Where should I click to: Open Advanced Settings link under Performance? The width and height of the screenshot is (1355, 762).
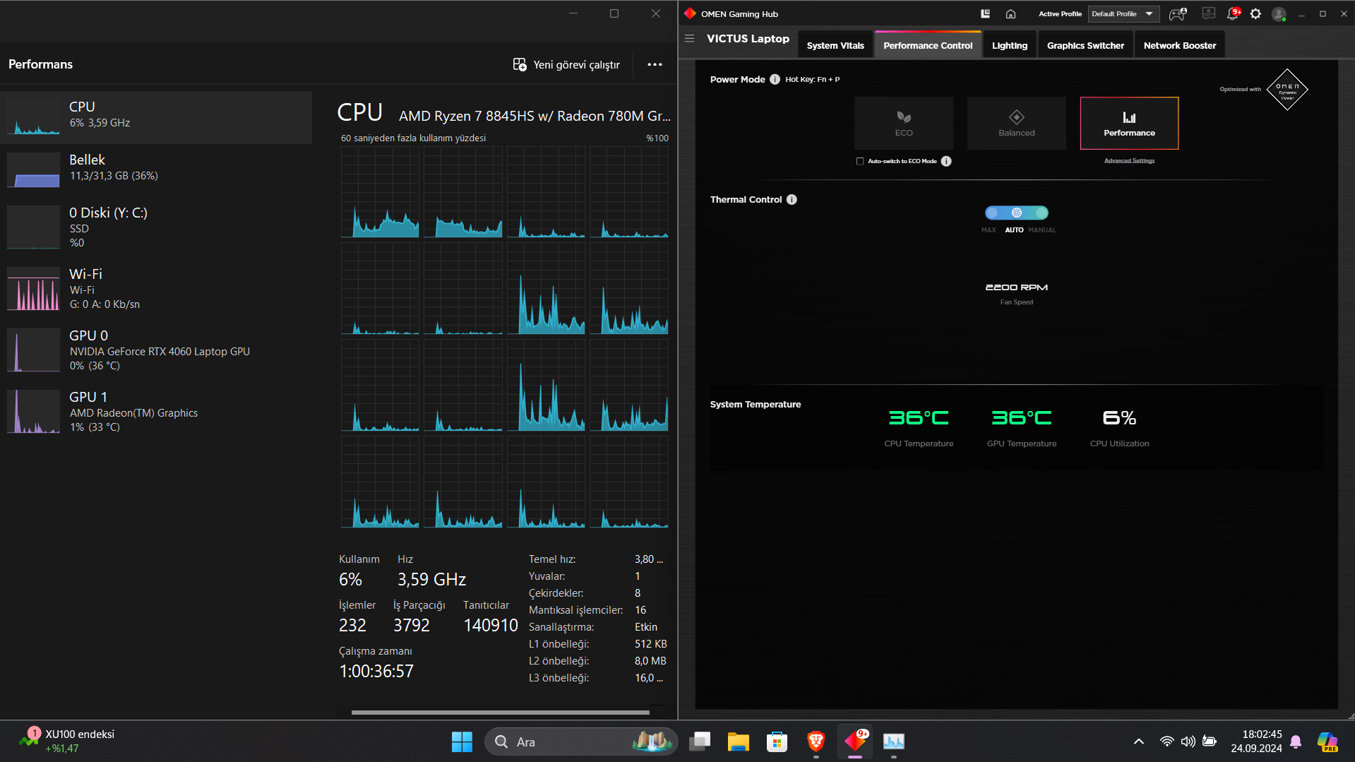pos(1130,161)
